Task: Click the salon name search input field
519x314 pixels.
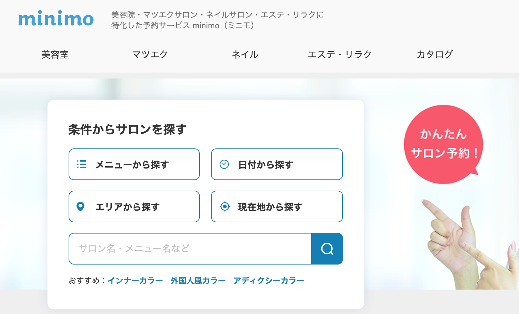Action: [x=190, y=249]
